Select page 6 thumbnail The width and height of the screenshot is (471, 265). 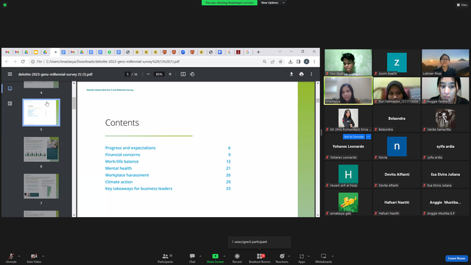pos(41,149)
